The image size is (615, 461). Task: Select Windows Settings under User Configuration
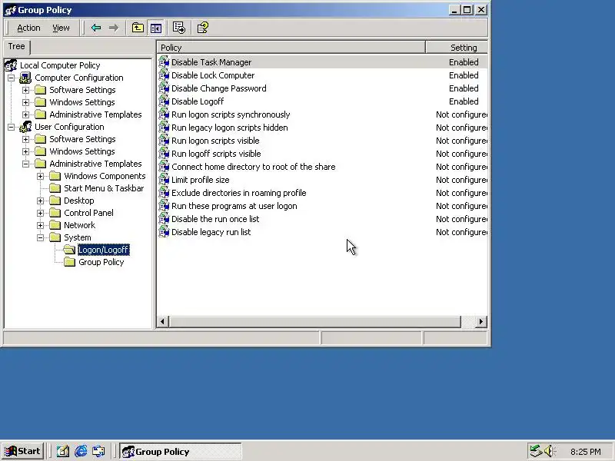click(82, 151)
